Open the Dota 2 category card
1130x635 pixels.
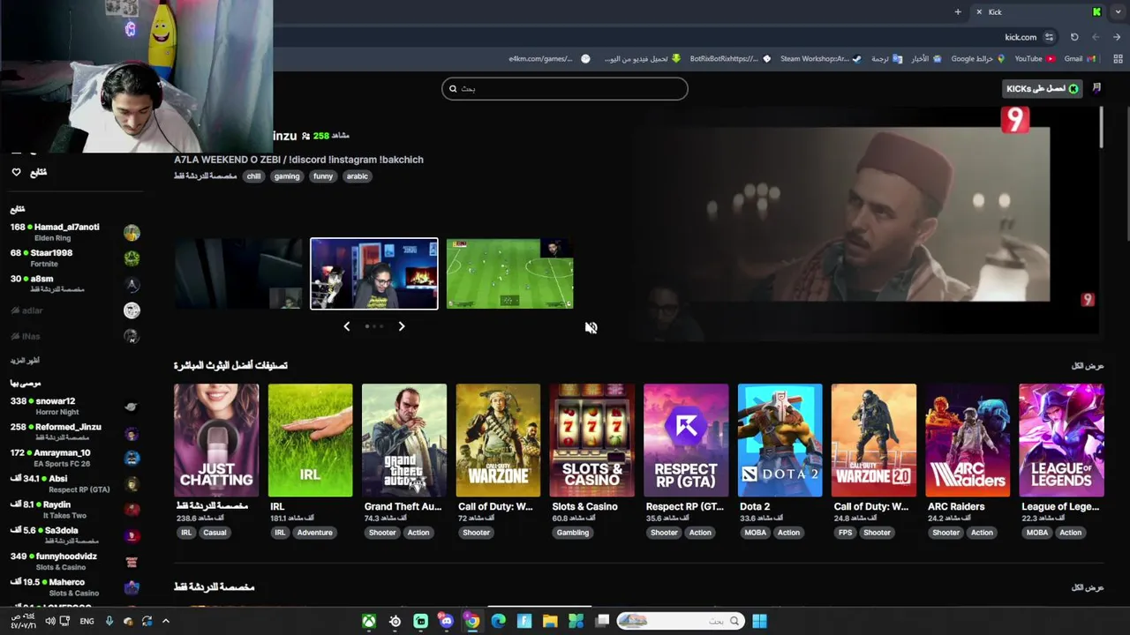[x=780, y=440]
